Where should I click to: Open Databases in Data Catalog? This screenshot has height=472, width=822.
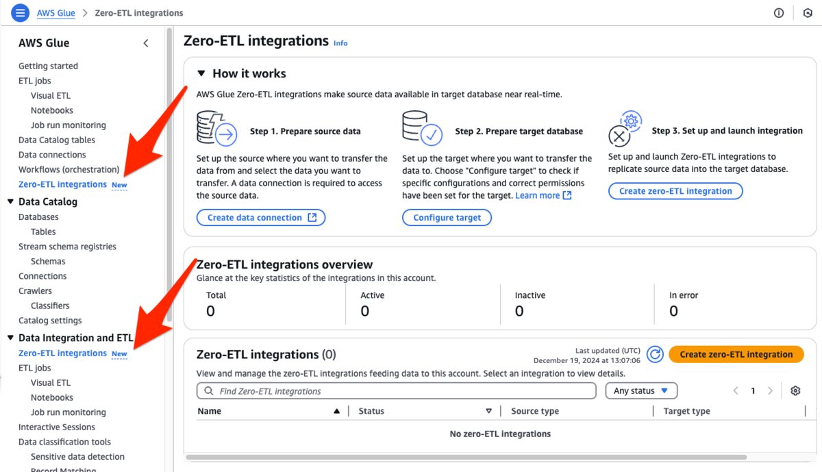pyautogui.click(x=38, y=216)
